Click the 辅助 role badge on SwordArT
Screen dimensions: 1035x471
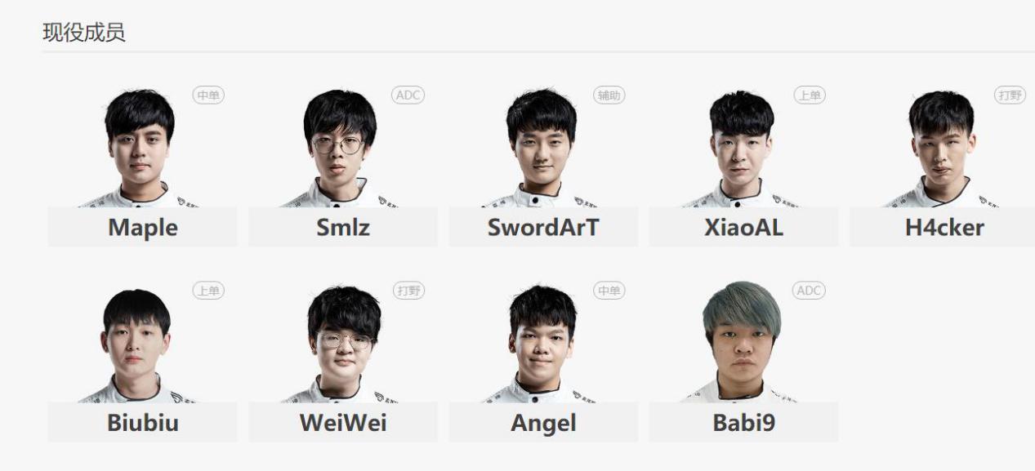tap(609, 96)
